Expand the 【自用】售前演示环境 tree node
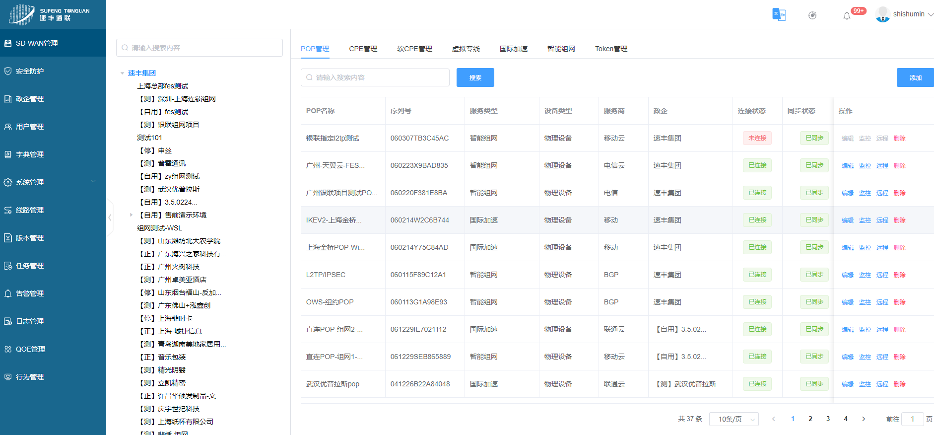 (131, 215)
